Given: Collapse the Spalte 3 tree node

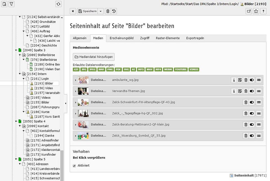Looking at the screenshot, I should (16, 50).
